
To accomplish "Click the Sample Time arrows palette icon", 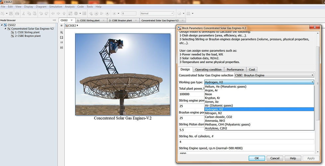I will (62, 42).
